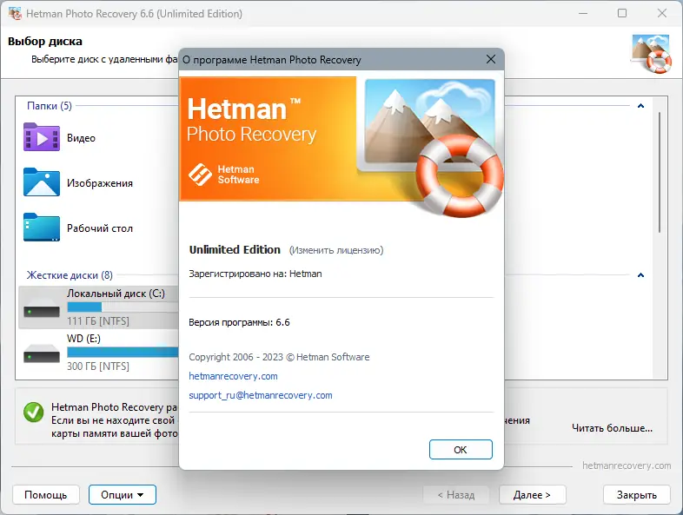Collapse the Папки (5) section
Viewport: 683px width, 515px height.
click(640, 106)
